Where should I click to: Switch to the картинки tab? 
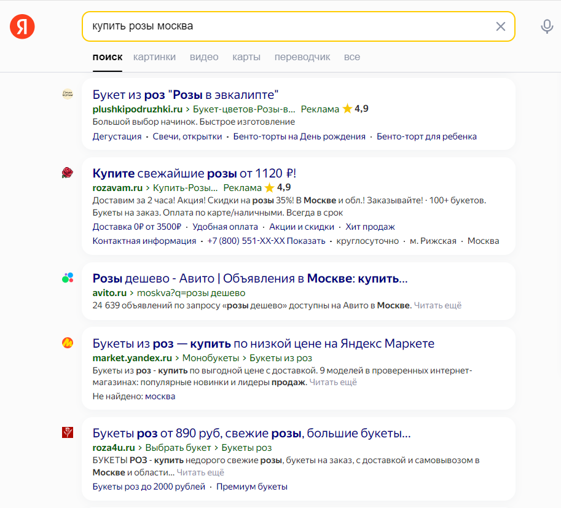[155, 57]
